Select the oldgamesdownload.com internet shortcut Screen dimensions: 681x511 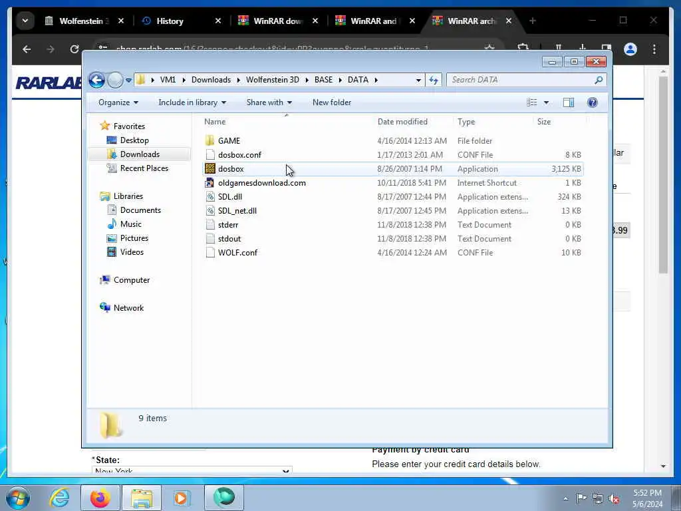click(x=261, y=183)
